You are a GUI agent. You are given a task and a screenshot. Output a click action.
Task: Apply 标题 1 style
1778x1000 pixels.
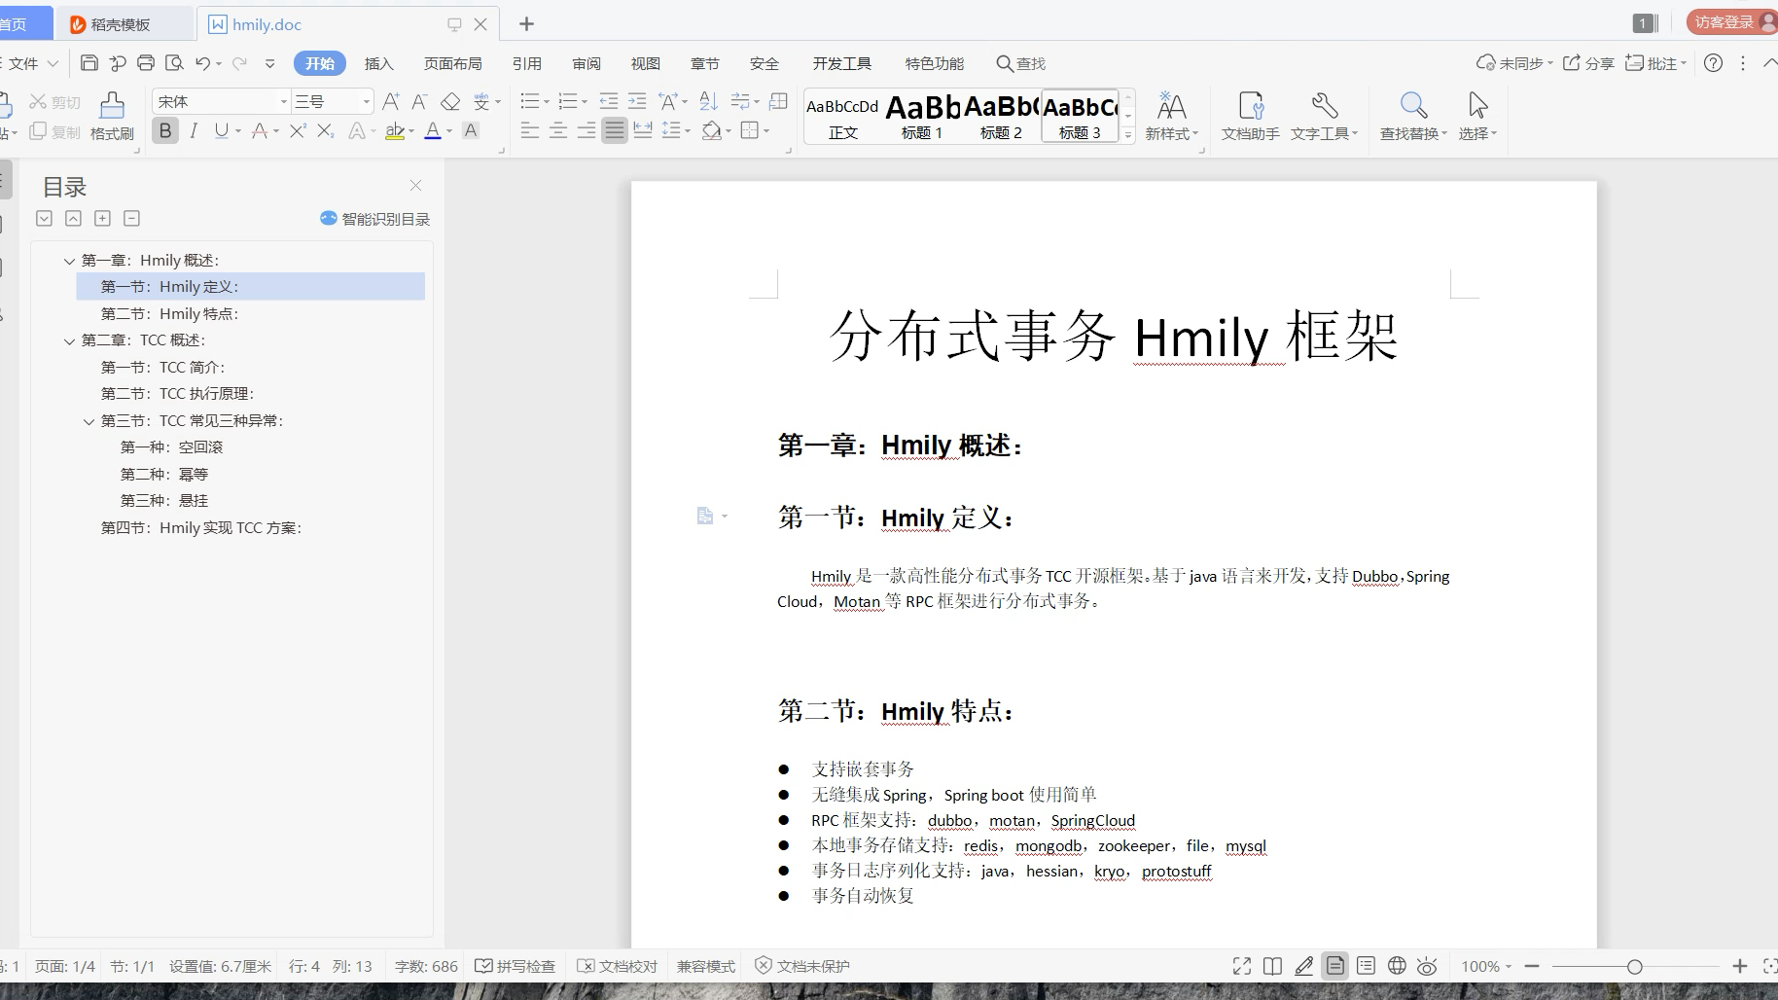pyautogui.click(x=922, y=117)
